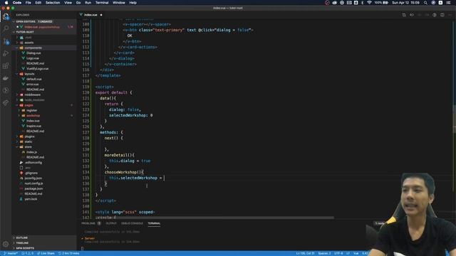Click the git icon beside .gitignore
456x256 pixels.
click(x=21, y=173)
